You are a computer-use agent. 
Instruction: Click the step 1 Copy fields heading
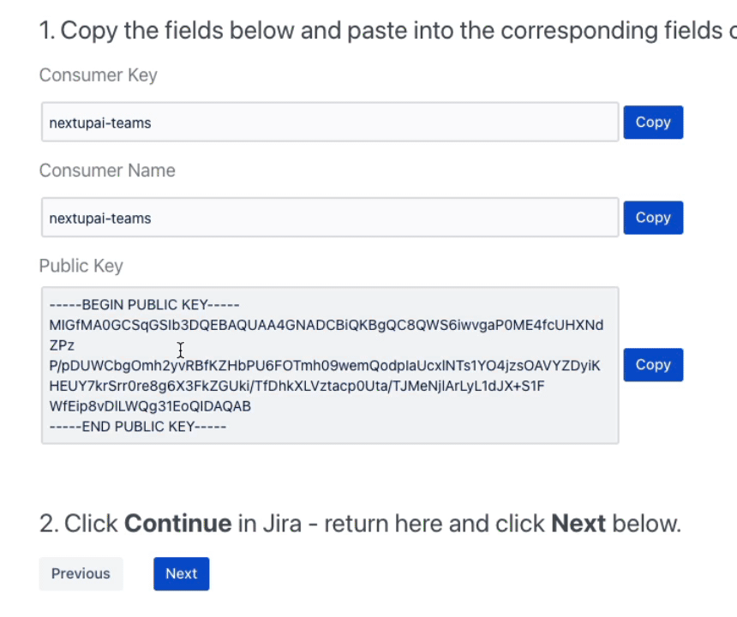tap(387, 31)
